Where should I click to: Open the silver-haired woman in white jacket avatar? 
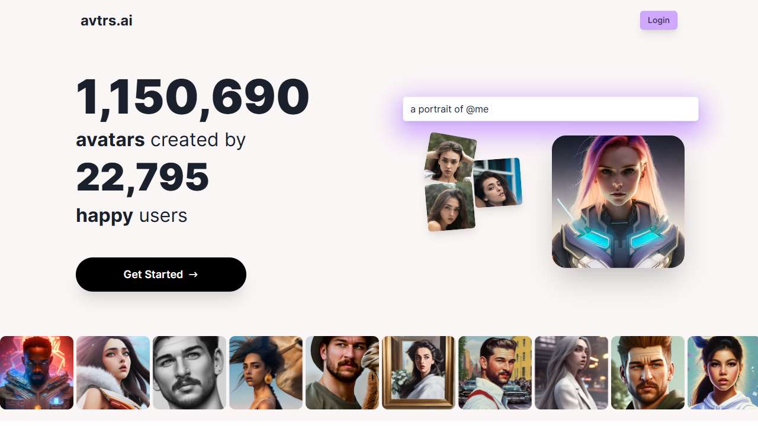[571, 373]
